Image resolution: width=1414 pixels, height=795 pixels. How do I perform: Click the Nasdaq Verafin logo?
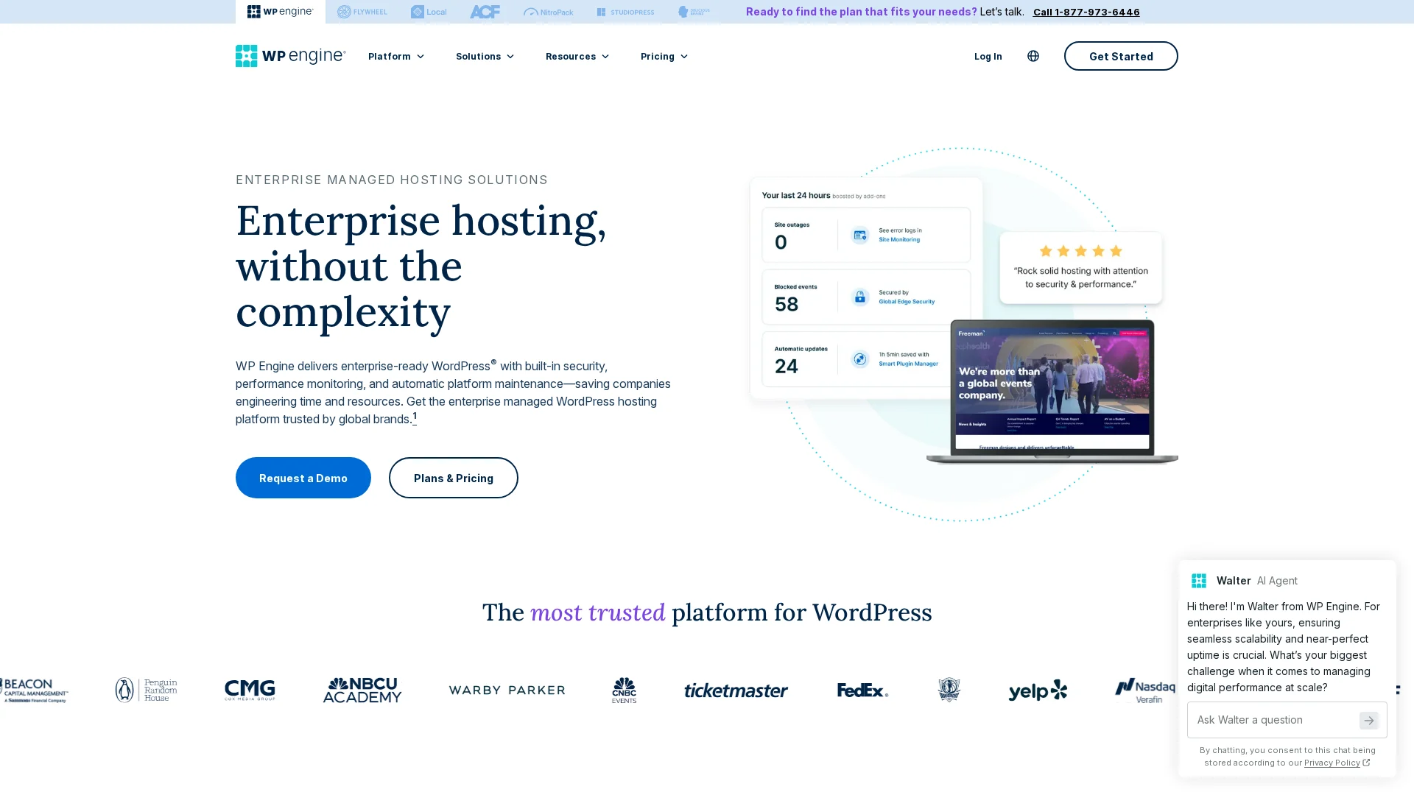click(1145, 690)
